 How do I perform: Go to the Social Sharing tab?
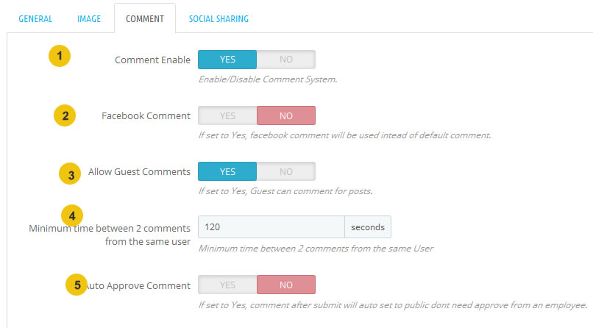pos(219,19)
